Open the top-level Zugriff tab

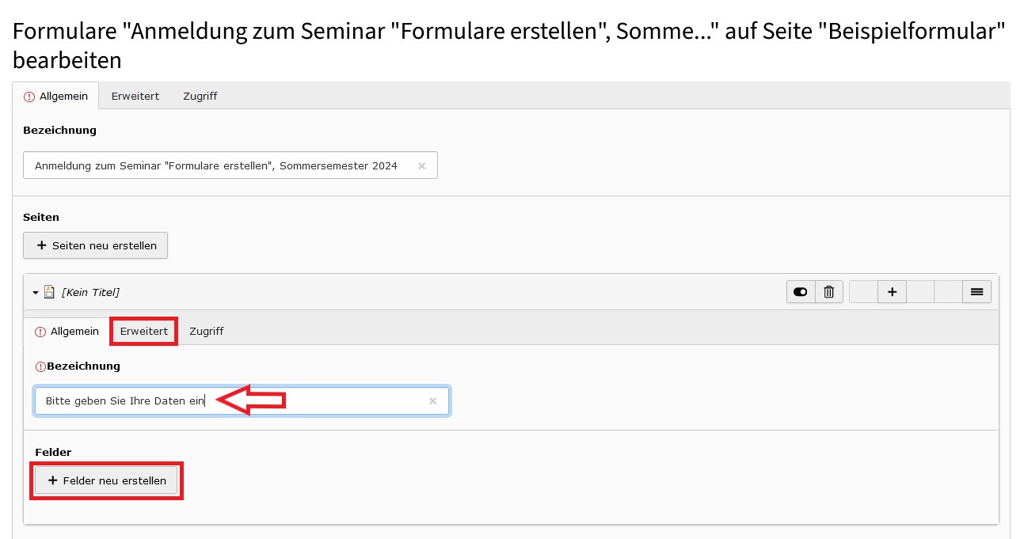point(200,96)
